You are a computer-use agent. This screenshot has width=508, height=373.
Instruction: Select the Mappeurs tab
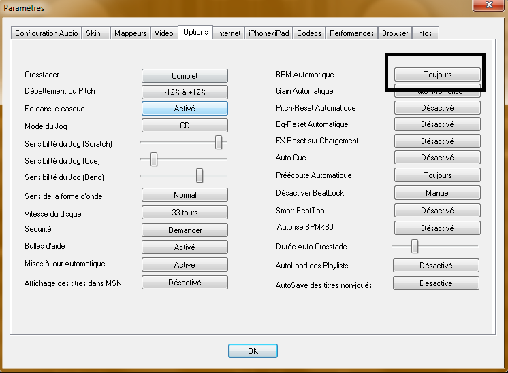point(130,33)
